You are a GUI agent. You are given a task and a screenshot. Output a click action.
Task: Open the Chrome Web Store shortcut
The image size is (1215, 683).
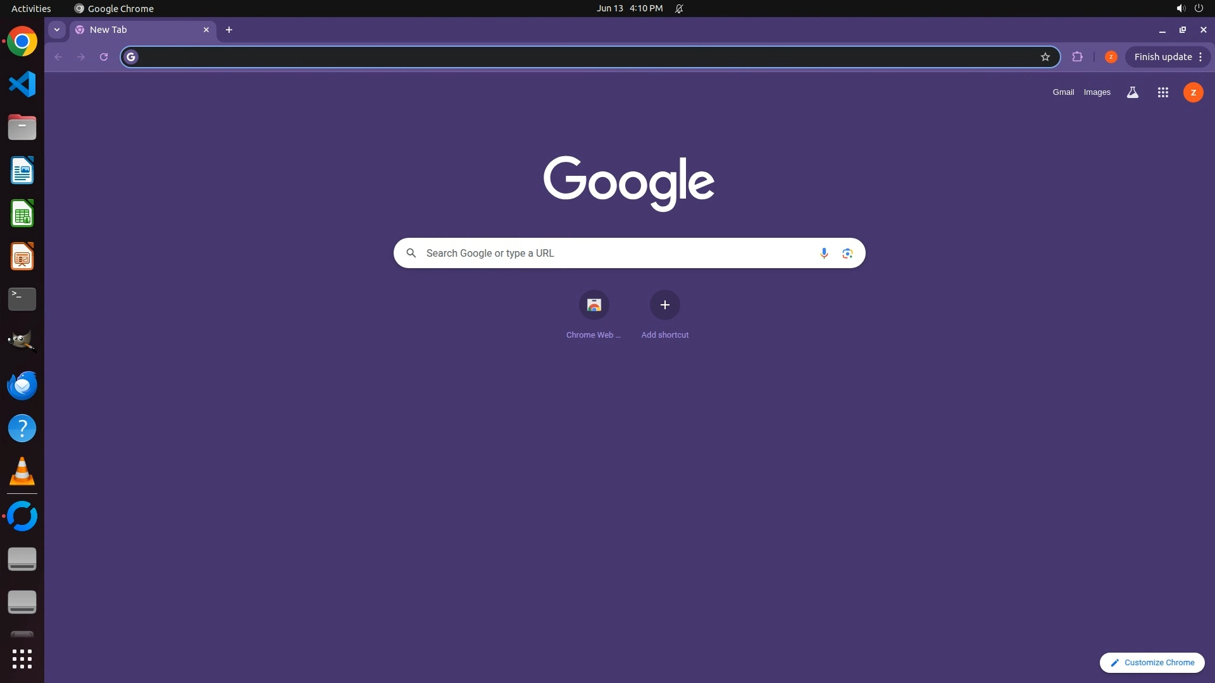point(594,305)
